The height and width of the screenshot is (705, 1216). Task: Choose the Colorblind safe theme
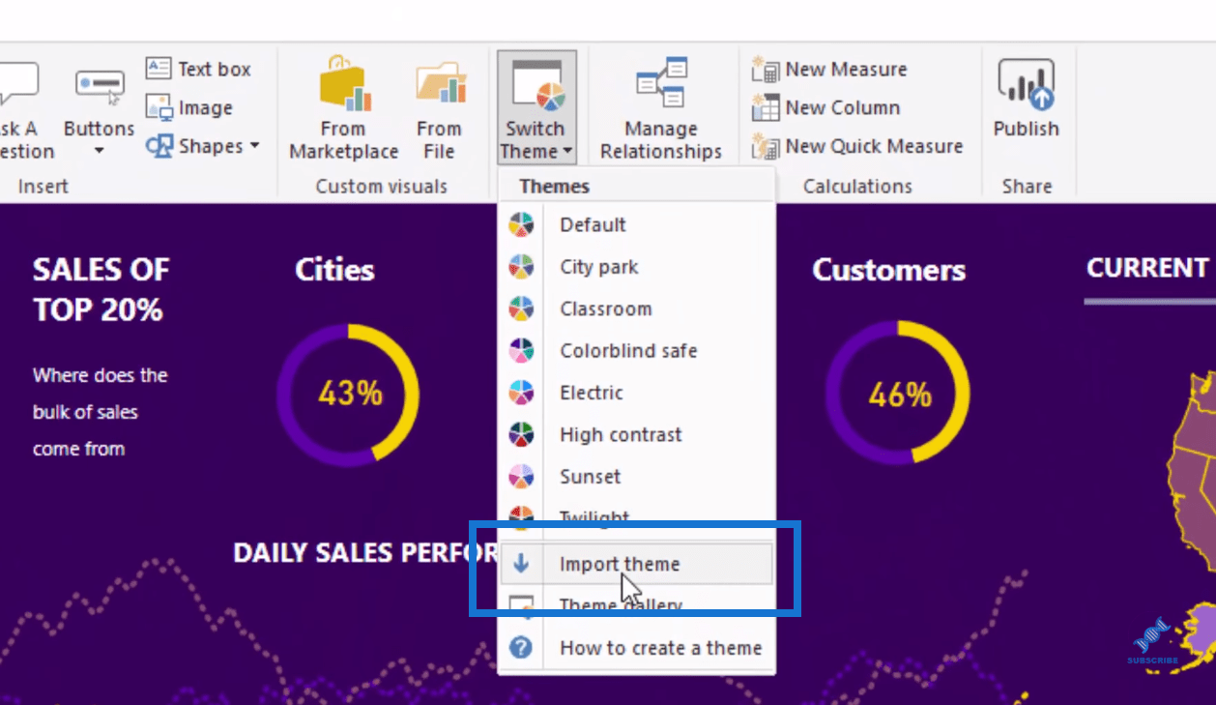(x=627, y=351)
